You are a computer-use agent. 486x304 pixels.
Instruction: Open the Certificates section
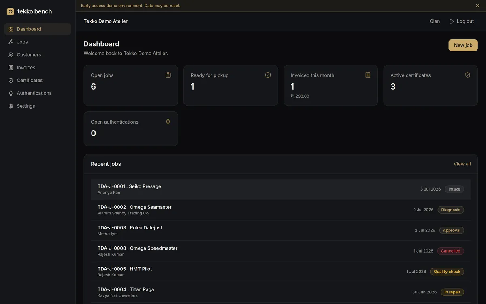point(38,80)
